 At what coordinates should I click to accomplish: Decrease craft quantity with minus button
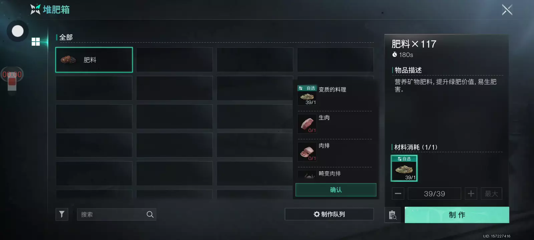click(398, 194)
